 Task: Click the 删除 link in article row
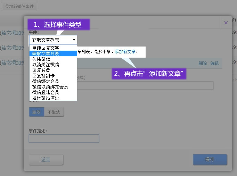point(203,63)
